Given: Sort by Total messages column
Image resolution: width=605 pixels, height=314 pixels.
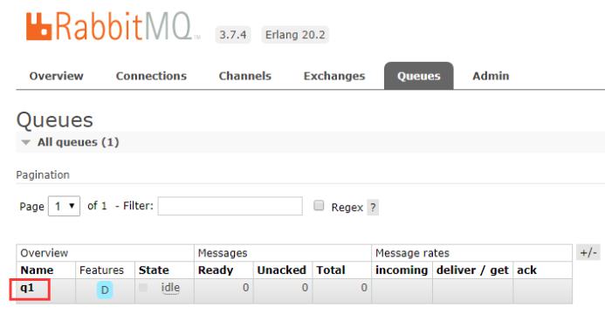Looking at the screenshot, I should (x=330, y=270).
